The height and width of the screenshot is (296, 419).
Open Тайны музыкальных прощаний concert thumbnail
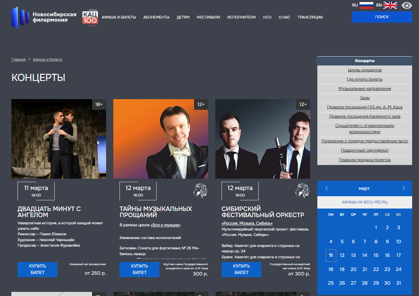coord(161,139)
